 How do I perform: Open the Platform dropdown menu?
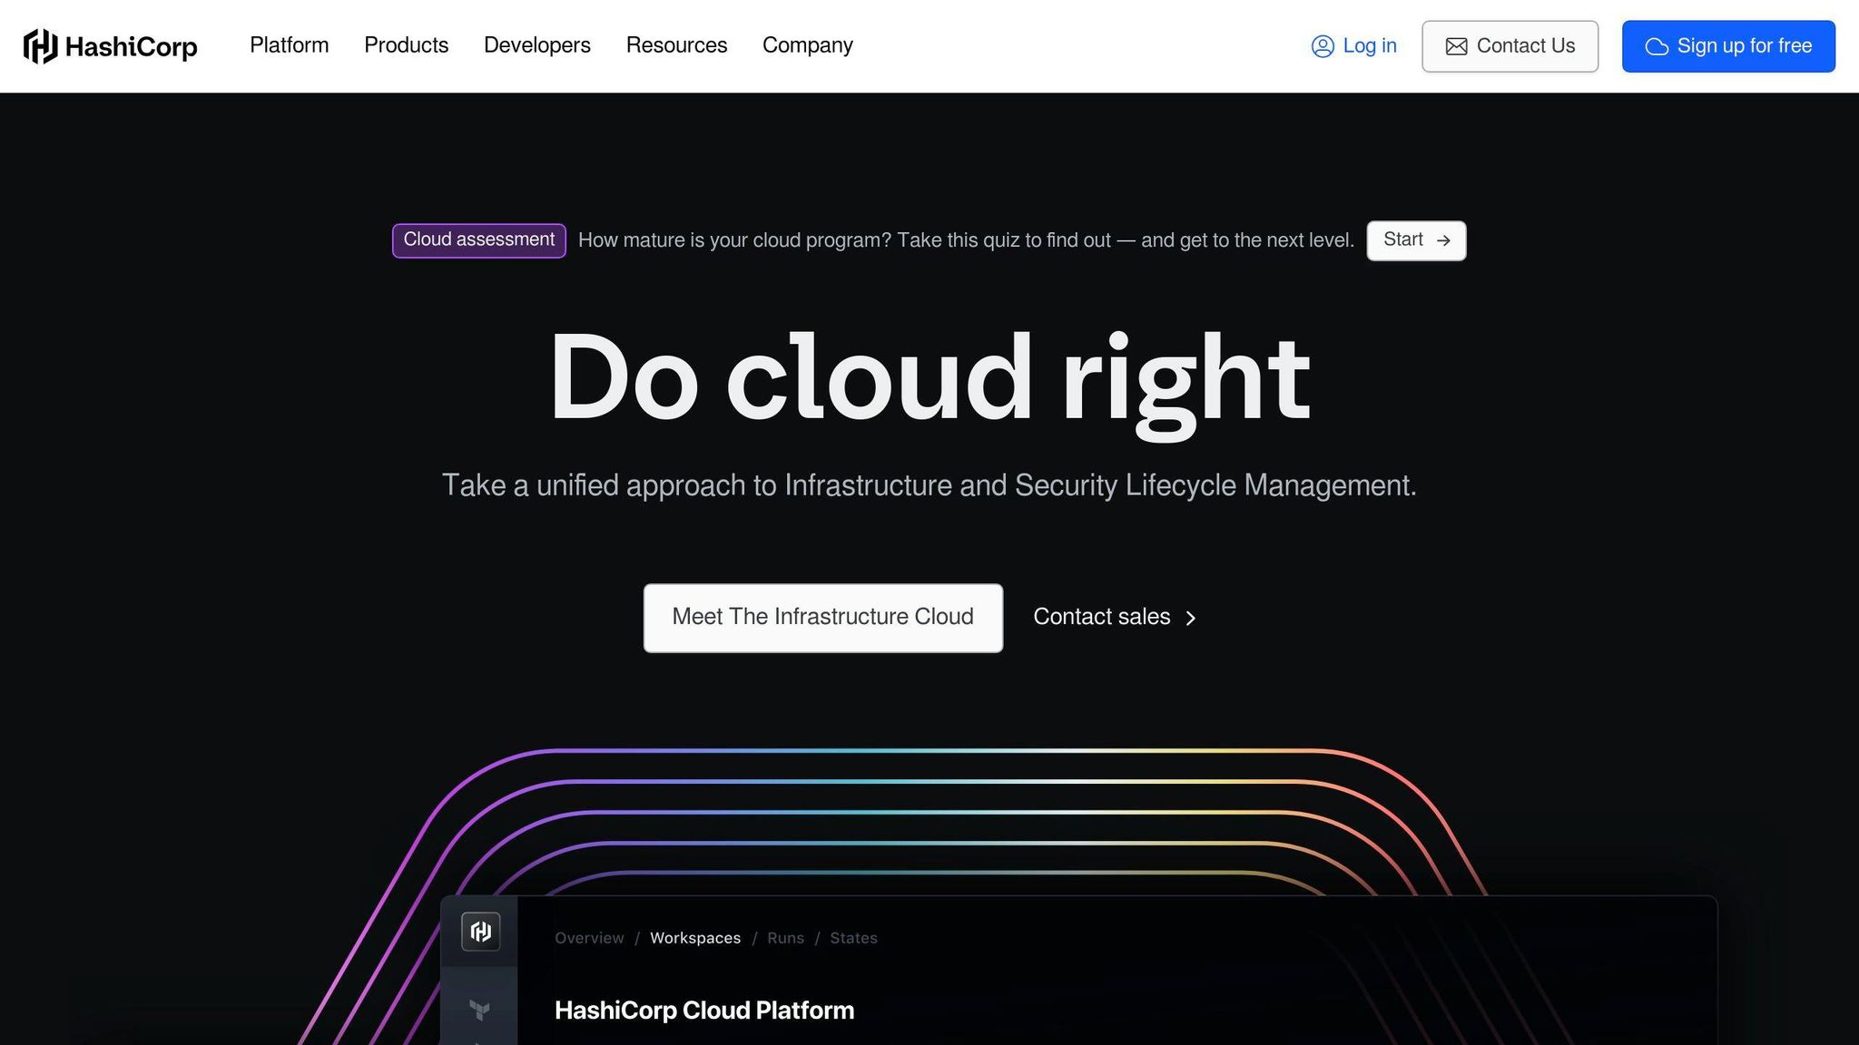click(289, 45)
